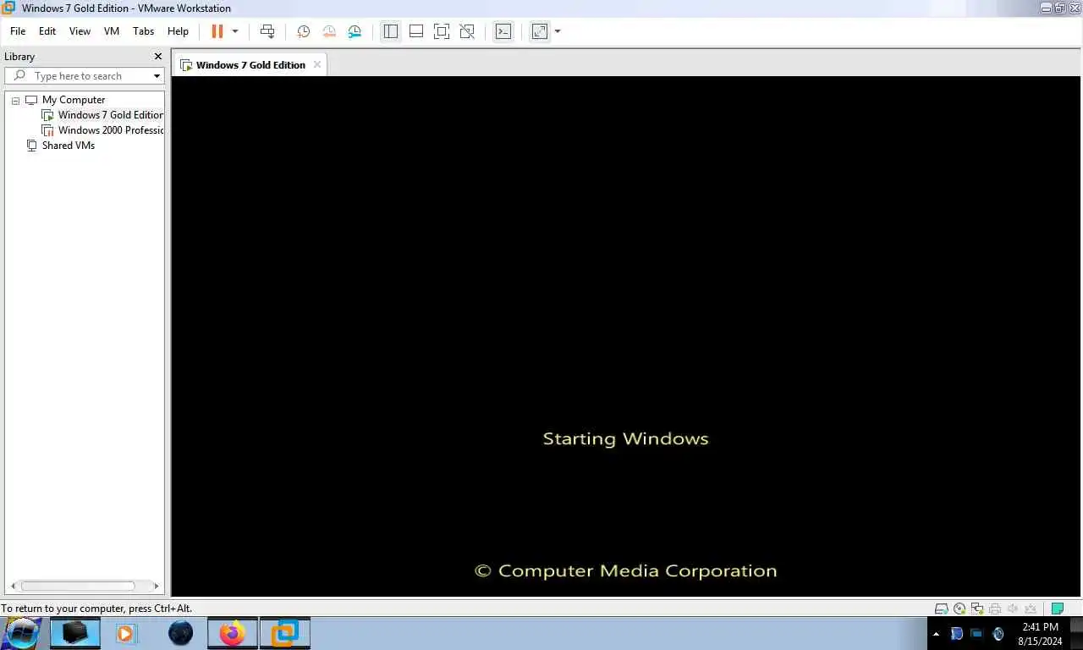The width and height of the screenshot is (1083, 650).
Task: Open the Tabs menu
Action: click(x=144, y=31)
